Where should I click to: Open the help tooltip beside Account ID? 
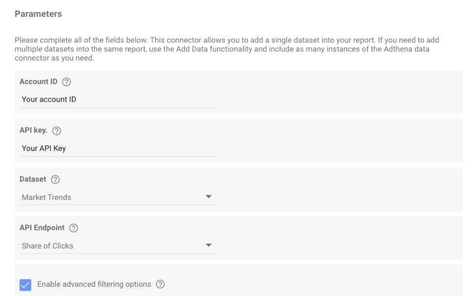66,82
